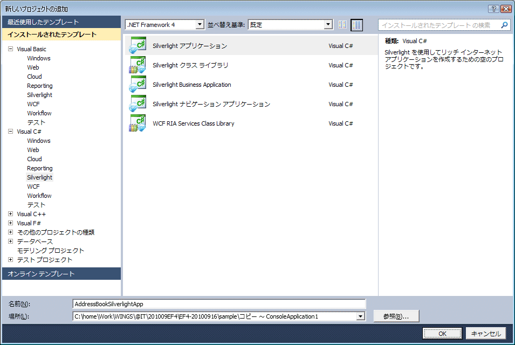Expand the Visual F# tree node

(x=10, y=223)
